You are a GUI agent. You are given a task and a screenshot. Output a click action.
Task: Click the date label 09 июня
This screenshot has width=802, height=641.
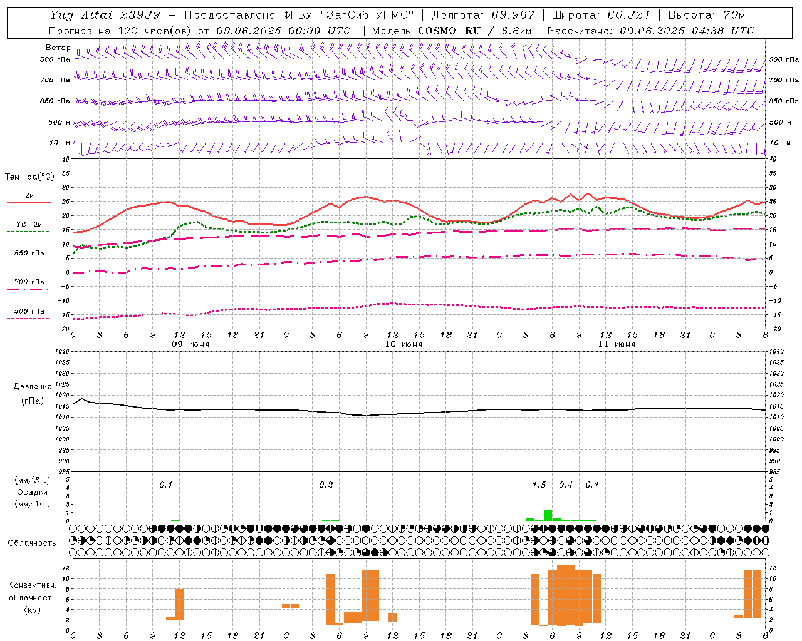coord(190,344)
